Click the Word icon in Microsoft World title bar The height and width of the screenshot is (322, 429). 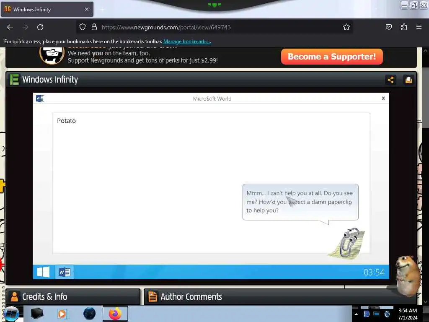click(x=40, y=98)
